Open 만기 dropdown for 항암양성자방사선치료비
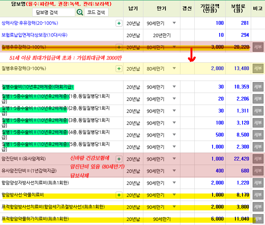 pos(174,183)
